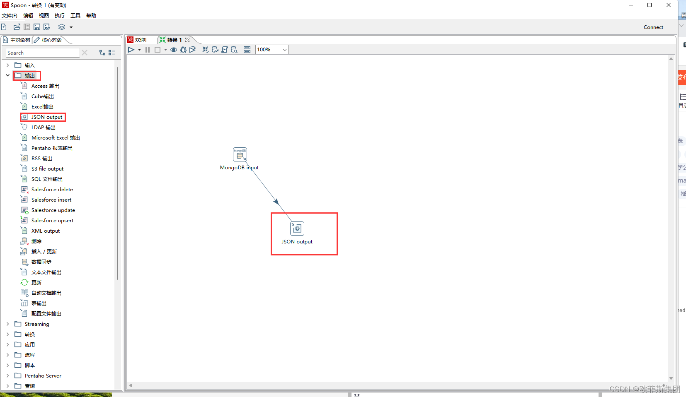Image resolution: width=686 pixels, height=397 pixels.
Task: Click the canvas vertical scrollbar down arrow
Action: 671,378
